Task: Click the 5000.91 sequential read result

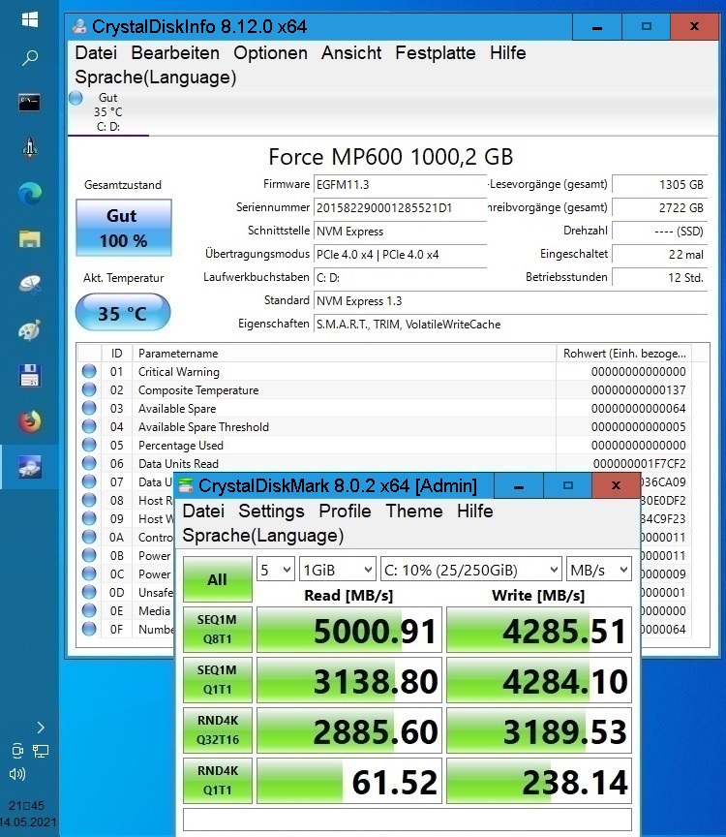Action: (349, 630)
